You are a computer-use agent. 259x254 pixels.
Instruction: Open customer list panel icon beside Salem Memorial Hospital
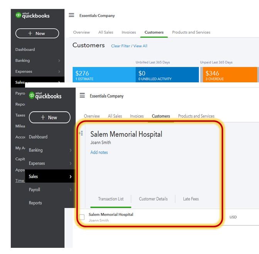[x=81, y=133]
